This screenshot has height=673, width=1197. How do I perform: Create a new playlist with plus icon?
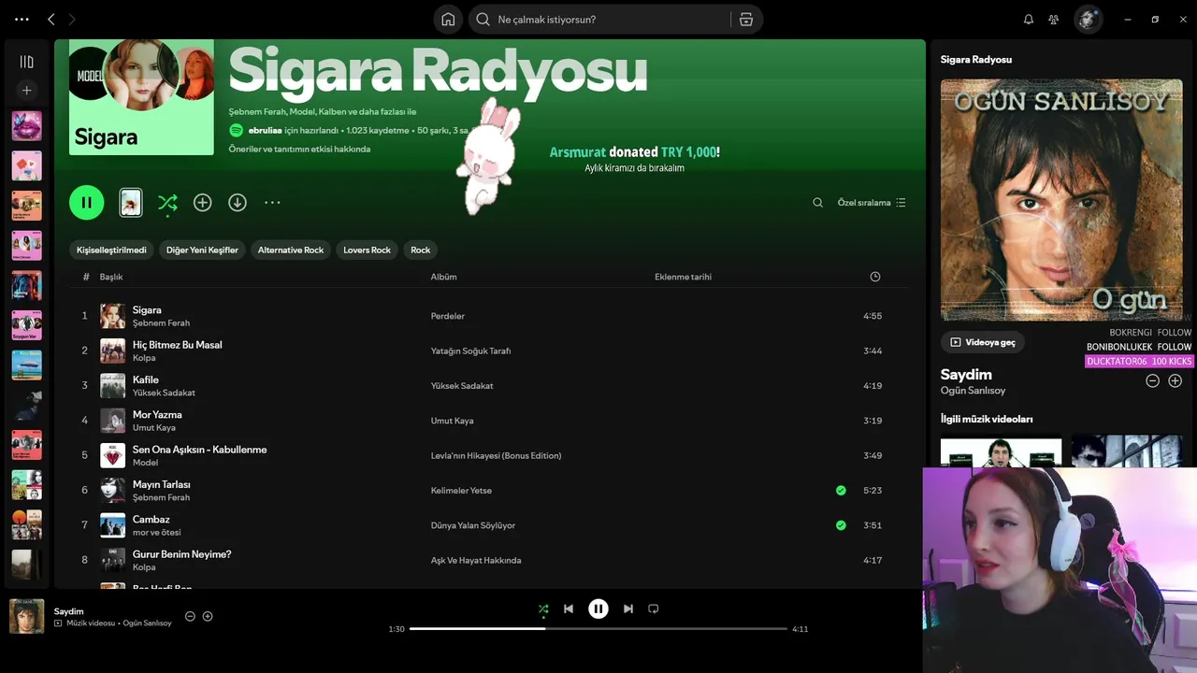(26, 91)
